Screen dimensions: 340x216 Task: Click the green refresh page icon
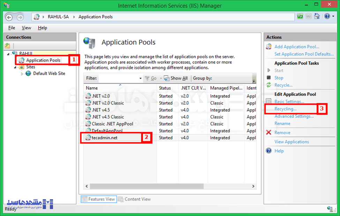click(x=300, y=16)
